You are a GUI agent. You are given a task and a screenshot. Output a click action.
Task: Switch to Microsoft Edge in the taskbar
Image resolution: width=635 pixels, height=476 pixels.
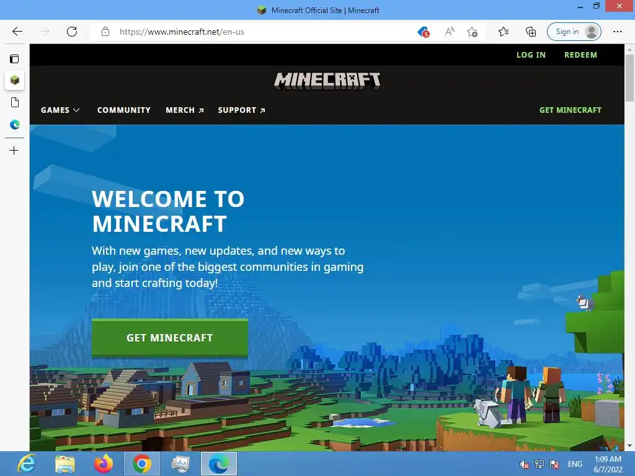[219, 464]
